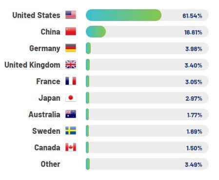Click the China green bar fill
The height and width of the screenshot is (180, 219).
tap(96, 32)
